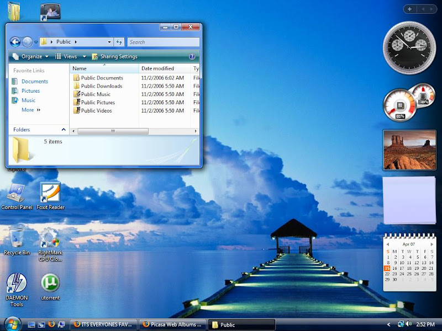This screenshot has width=442, height=331.
Task: Click the Back navigation arrow in Explorer
Action: (15, 42)
